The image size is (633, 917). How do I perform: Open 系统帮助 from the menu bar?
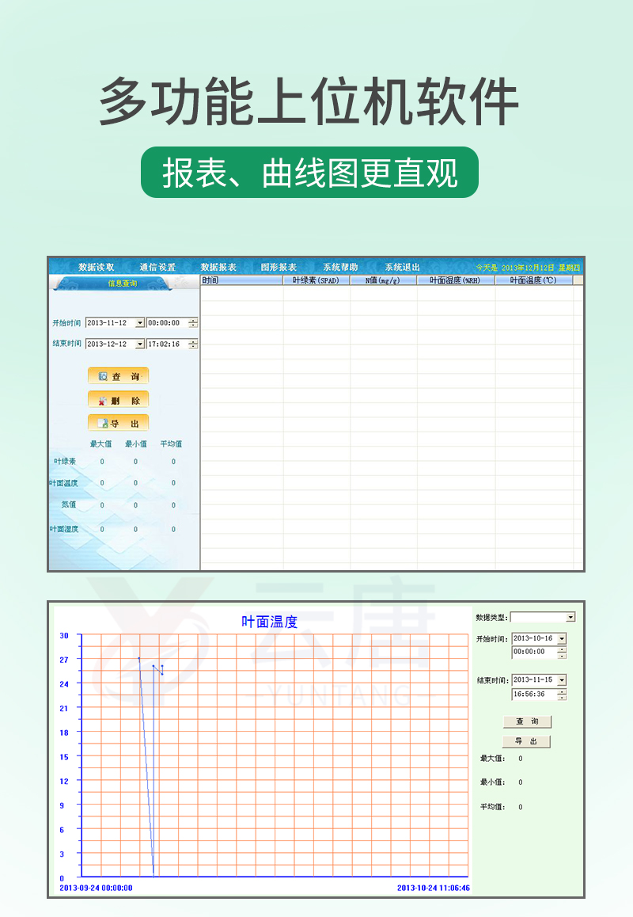coord(340,268)
